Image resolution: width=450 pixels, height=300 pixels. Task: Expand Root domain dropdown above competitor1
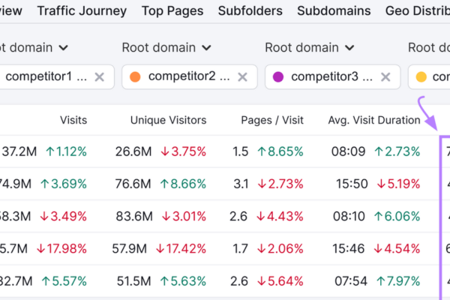[34, 48]
